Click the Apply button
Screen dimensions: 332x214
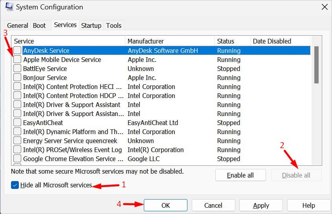point(261,205)
